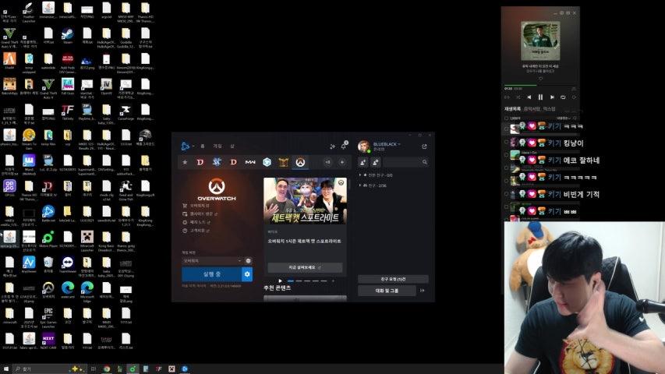Select the second news carousel indicator

(299, 280)
